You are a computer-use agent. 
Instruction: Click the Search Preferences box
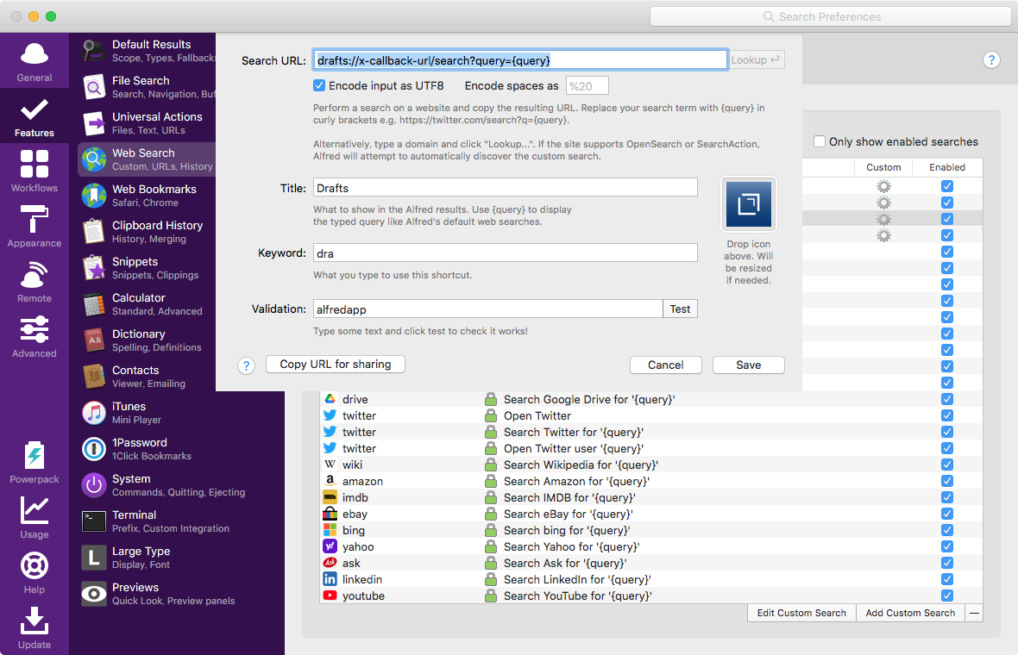click(x=831, y=17)
